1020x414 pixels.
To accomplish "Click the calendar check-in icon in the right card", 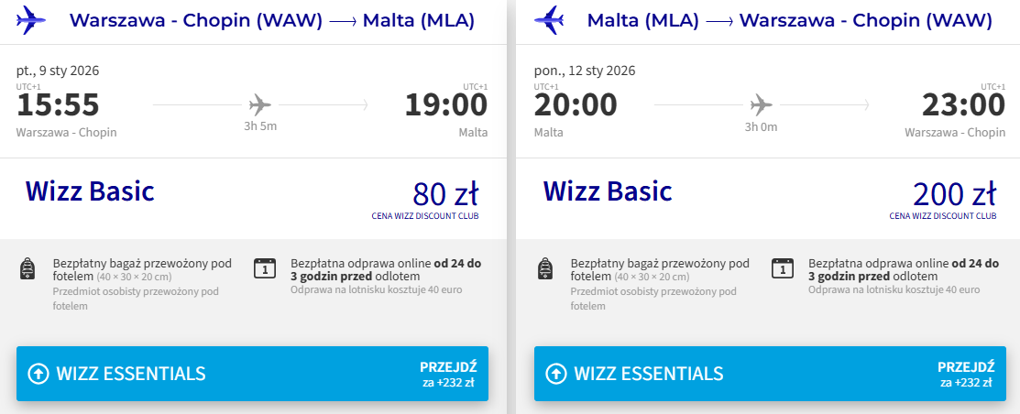I will point(782,268).
